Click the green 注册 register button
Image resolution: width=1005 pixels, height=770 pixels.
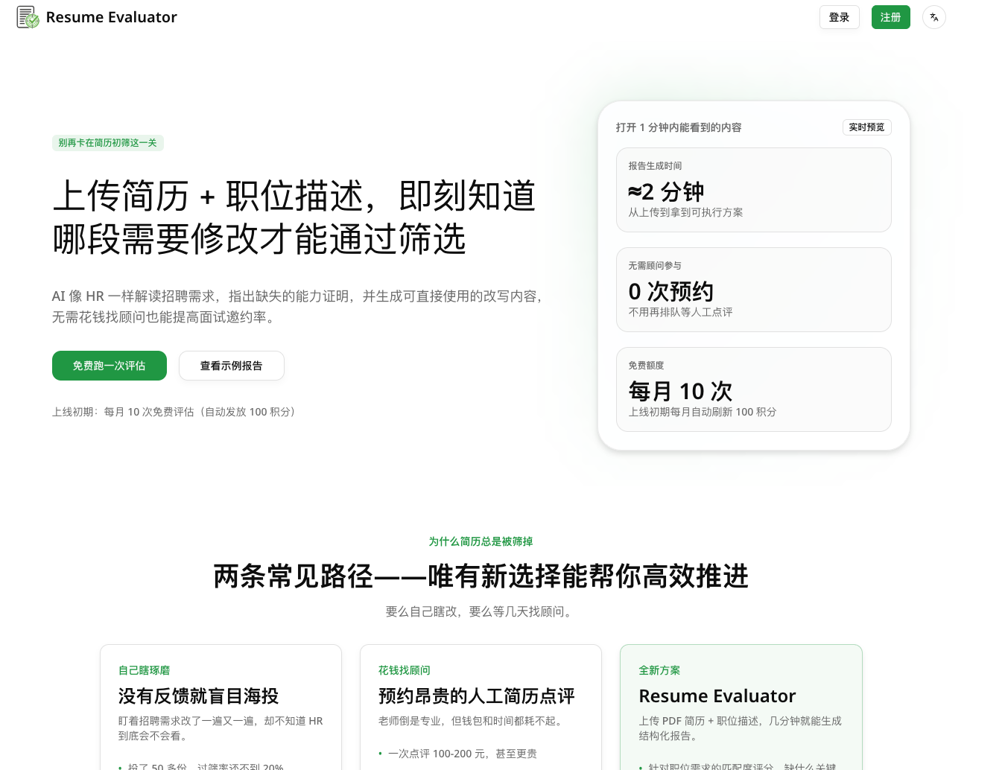pos(891,17)
